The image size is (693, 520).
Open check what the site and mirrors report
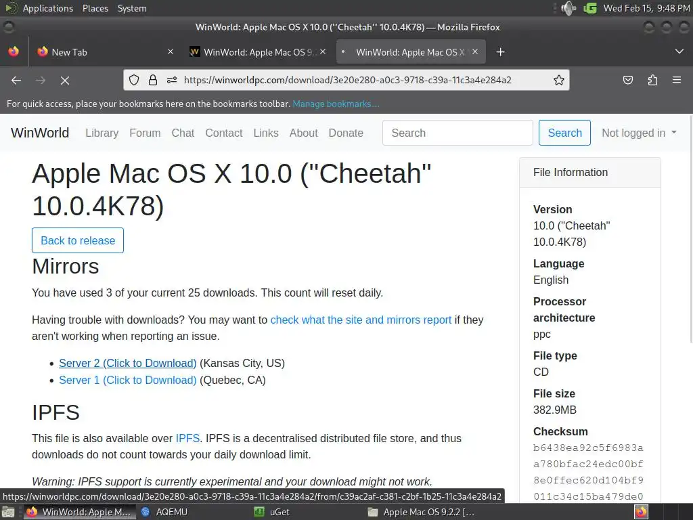(x=361, y=320)
